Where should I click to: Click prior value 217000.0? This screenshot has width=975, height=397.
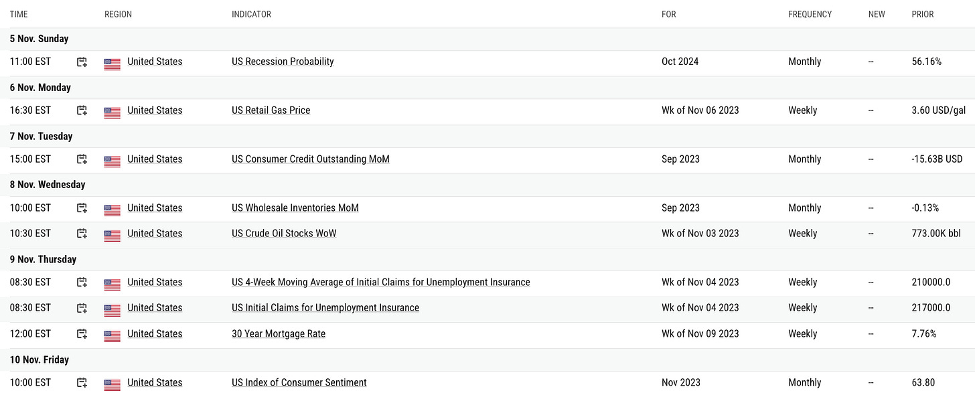tap(931, 308)
